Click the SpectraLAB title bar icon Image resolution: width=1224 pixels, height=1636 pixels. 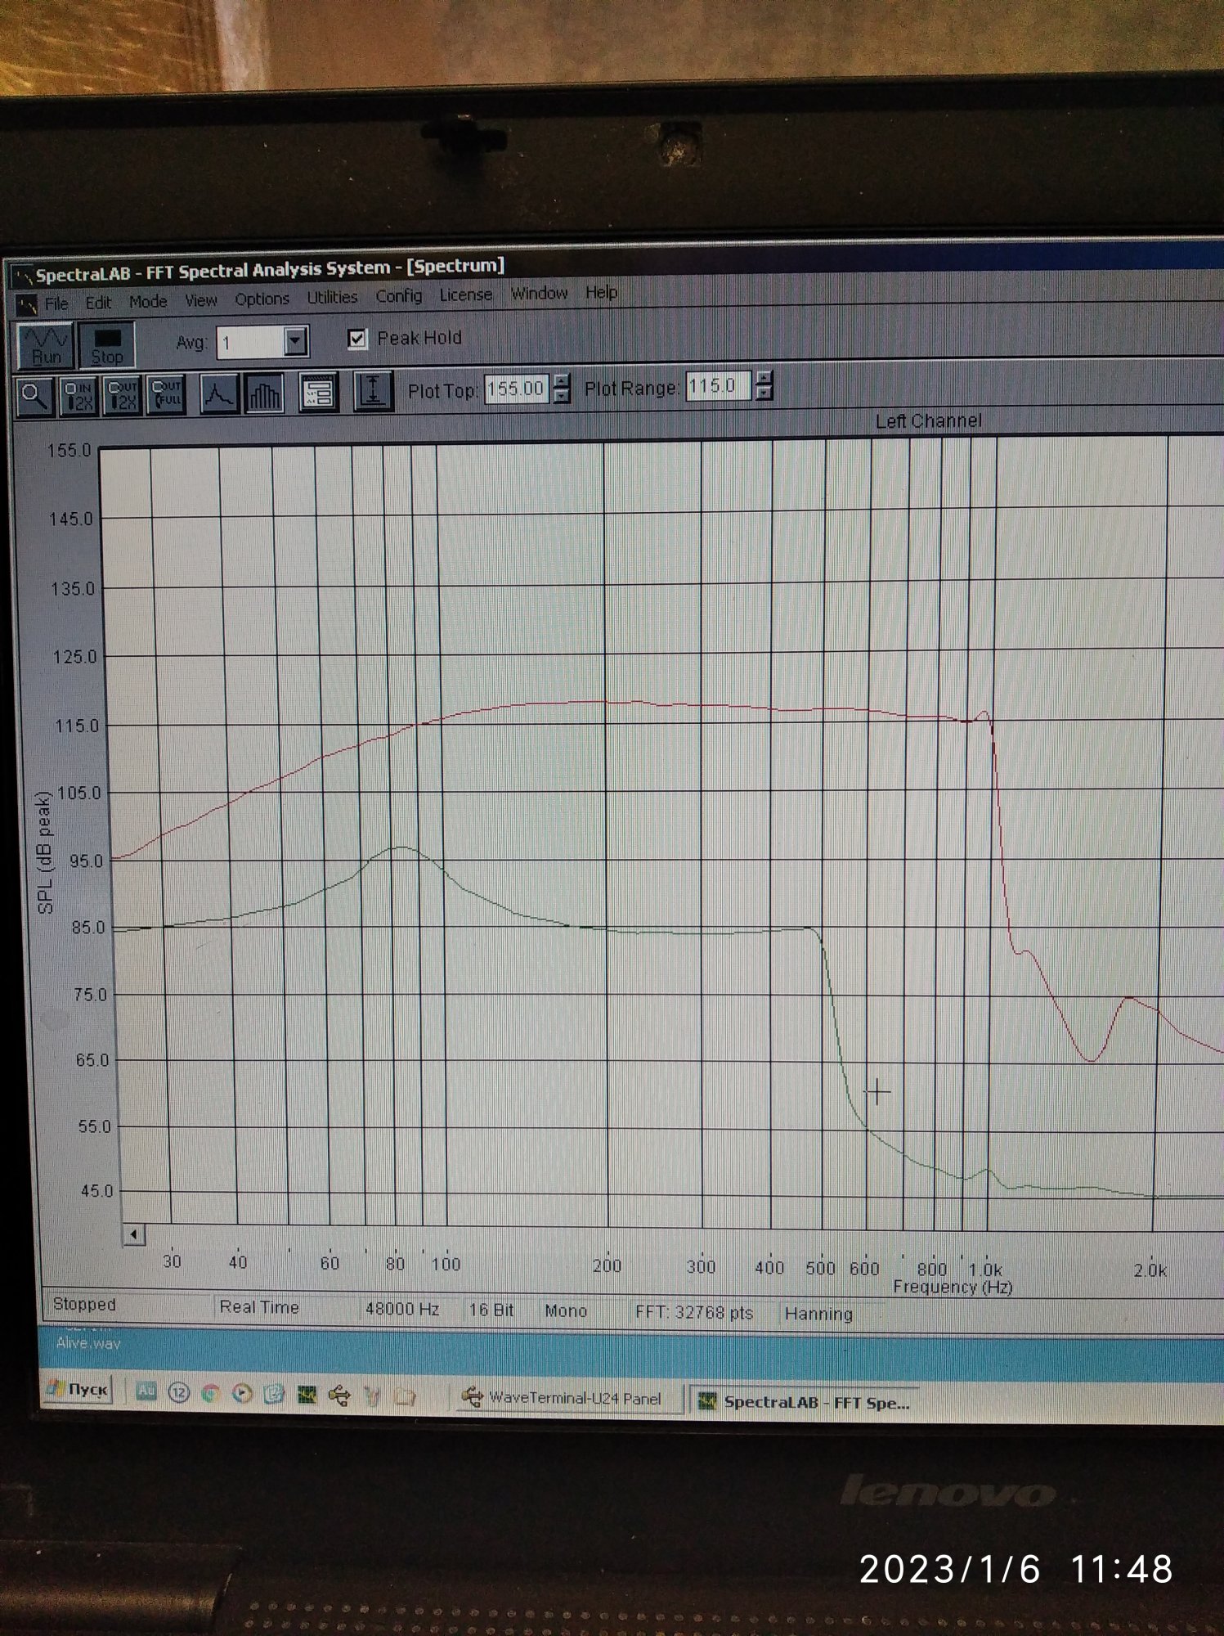tap(22, 276)
